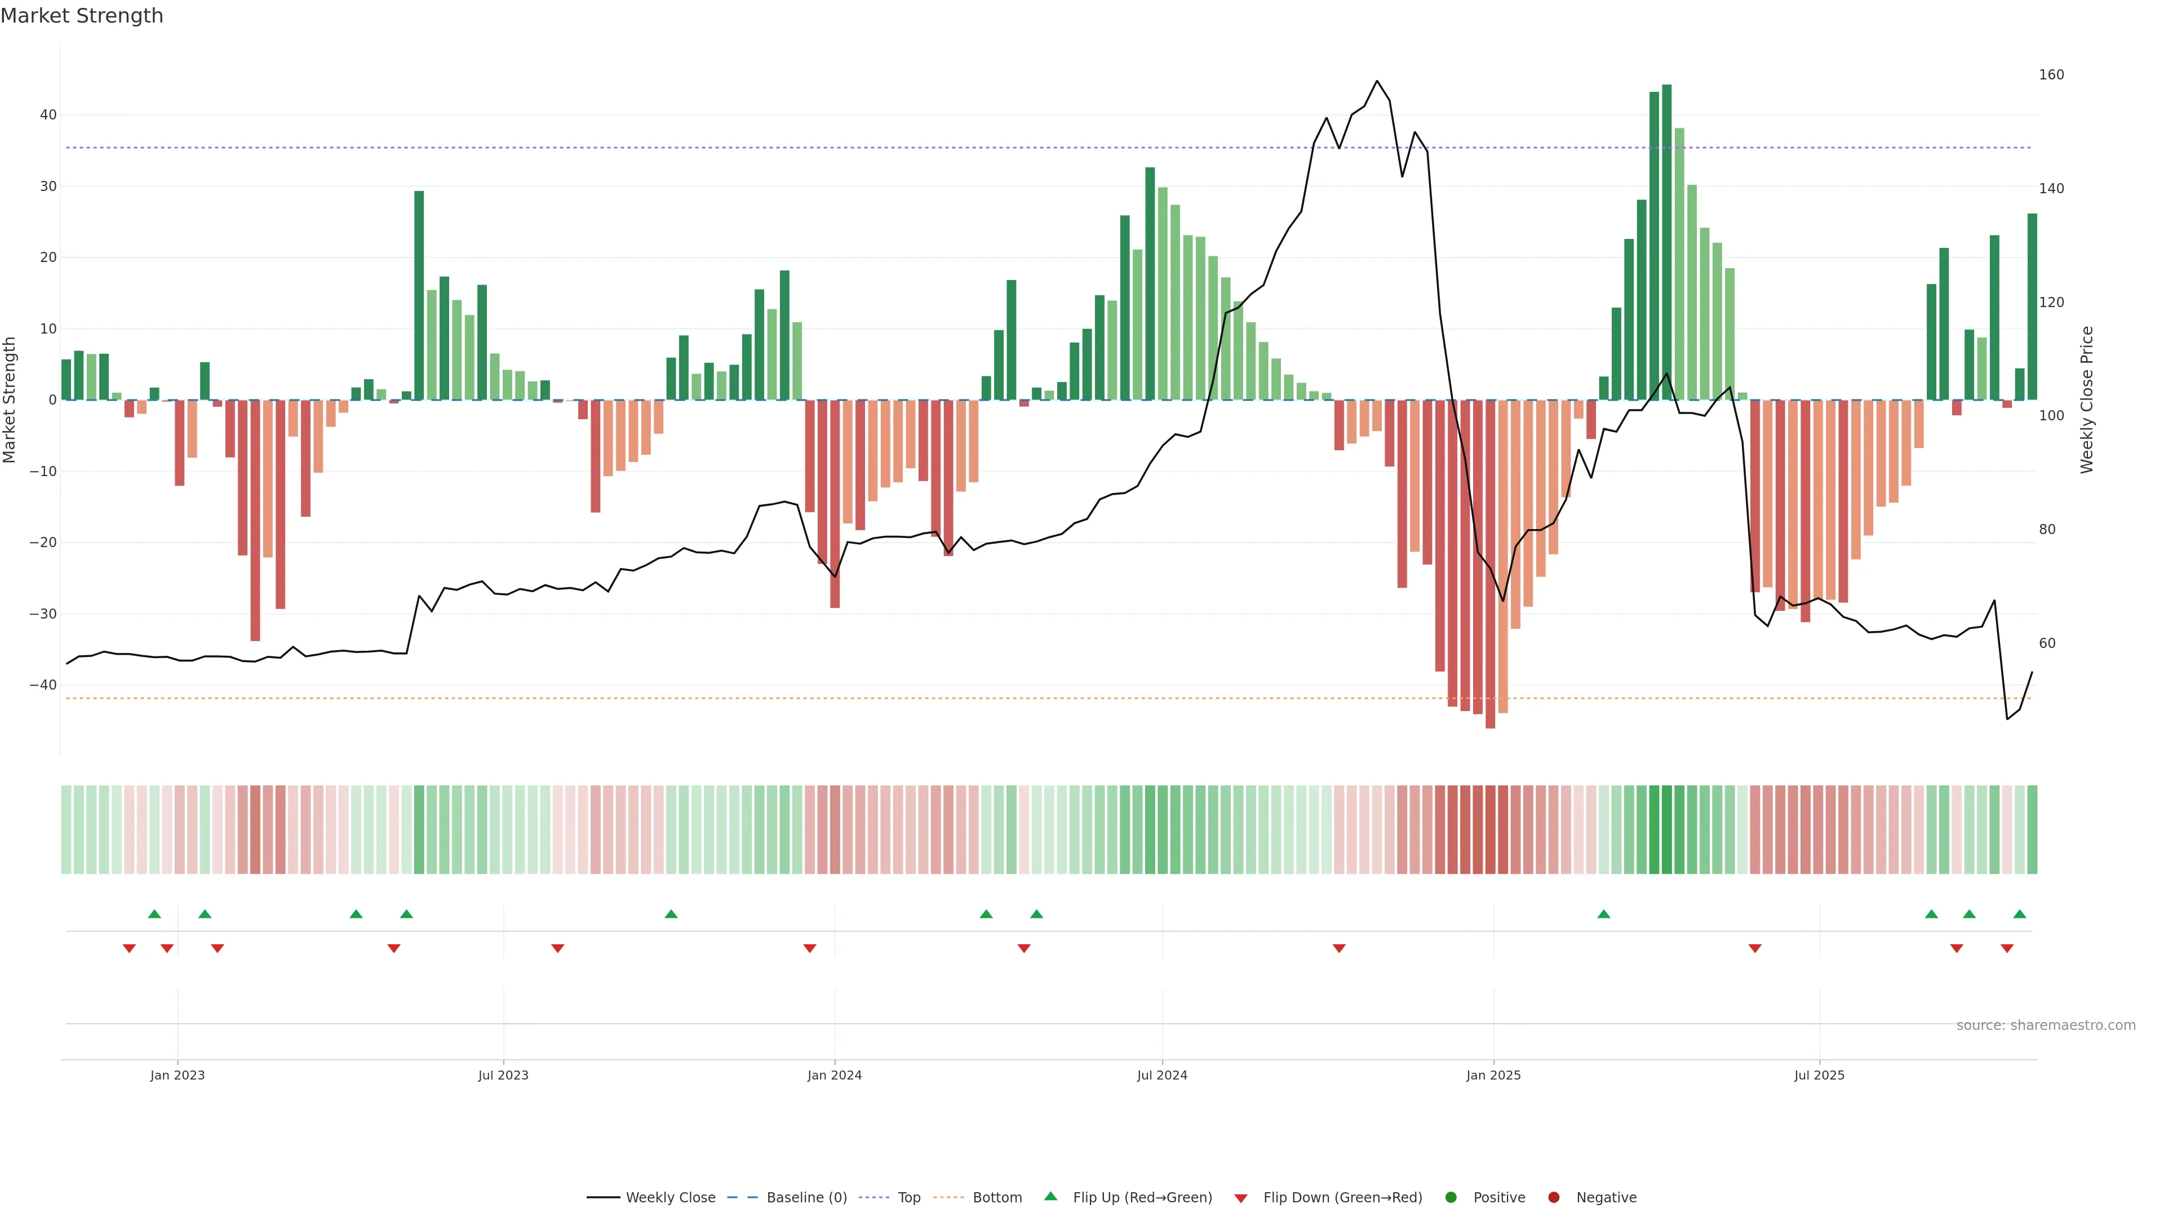The height and width of the screenshot is (1217, 2164).
Task: Click the only flip-down triangle between Jul 2023 and Jan 2024
Action: [x=558, y=948]
